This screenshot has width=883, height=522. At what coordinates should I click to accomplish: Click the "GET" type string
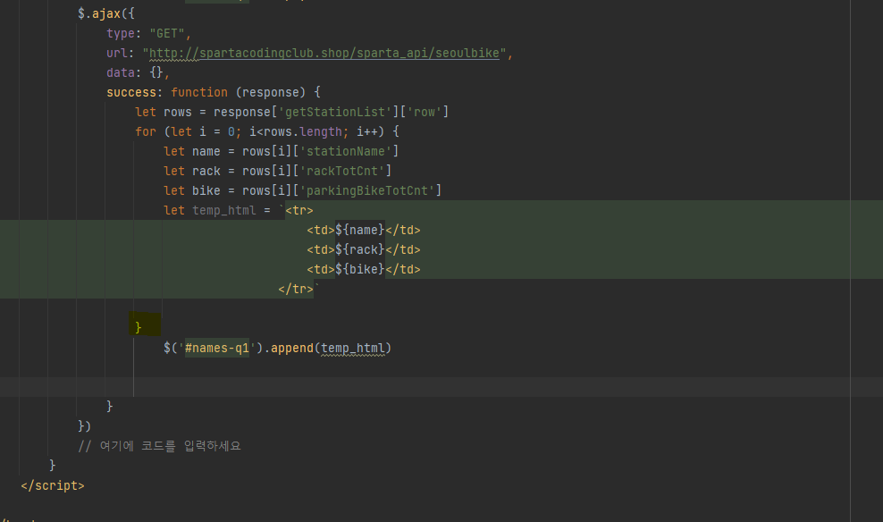[x=167, y=33]
